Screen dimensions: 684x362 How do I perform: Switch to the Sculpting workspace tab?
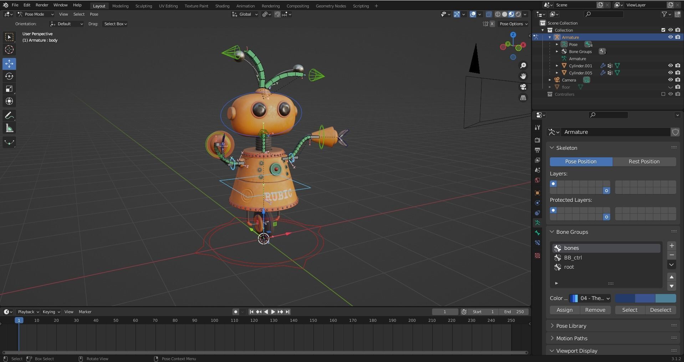(144, 6)
